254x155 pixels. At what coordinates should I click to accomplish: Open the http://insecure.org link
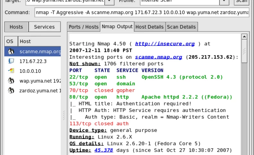coord(165,44)
